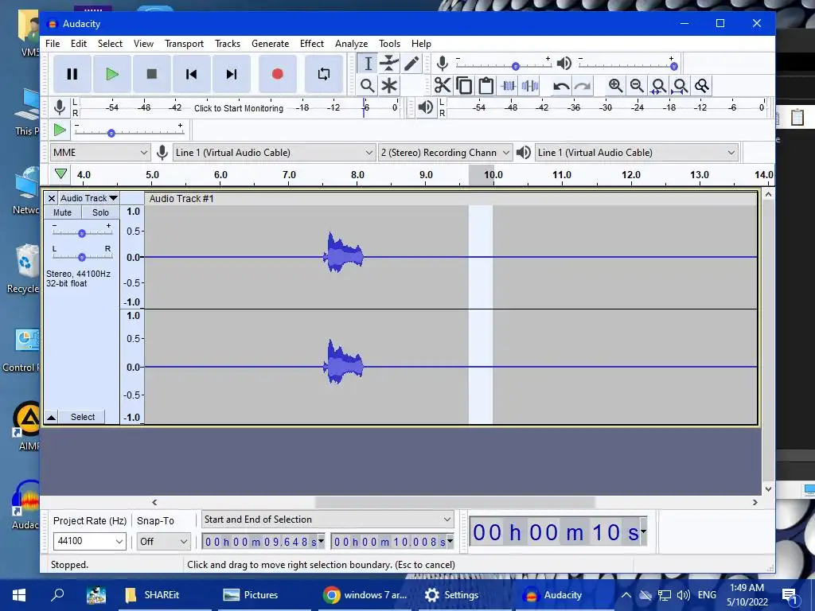Viewport: 815px width, 611px height.
Task: Select the Multi-tool asterisk icon
Action: [x=388, y=85]
